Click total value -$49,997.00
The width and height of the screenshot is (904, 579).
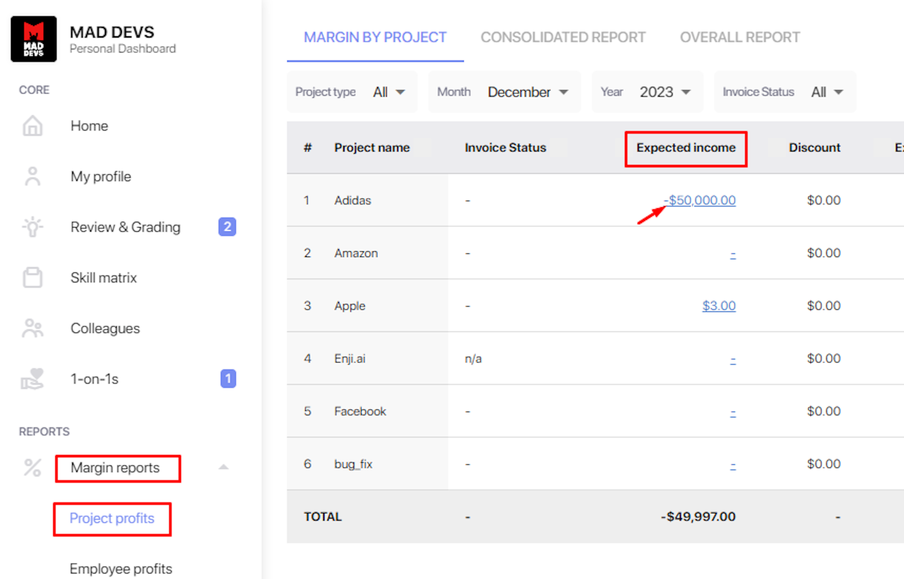point(698,517)
